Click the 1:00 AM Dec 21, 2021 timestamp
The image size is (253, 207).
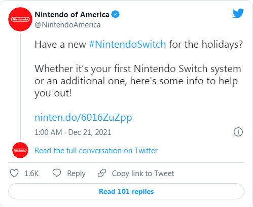[x=73, y=132]
